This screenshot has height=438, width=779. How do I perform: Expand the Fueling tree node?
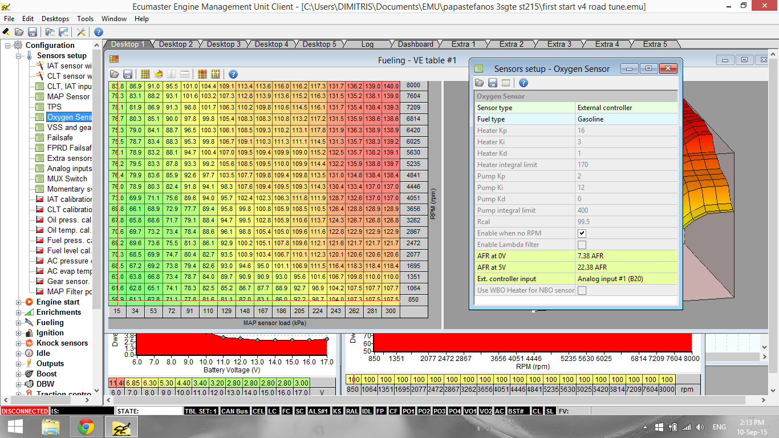click(x=19, y=323)
